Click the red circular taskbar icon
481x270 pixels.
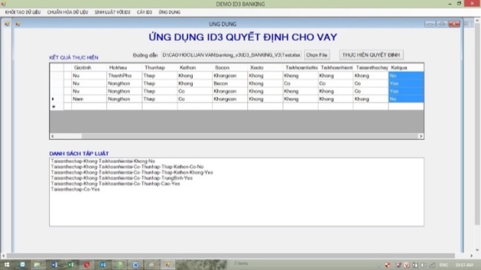[x=87, y=264]
